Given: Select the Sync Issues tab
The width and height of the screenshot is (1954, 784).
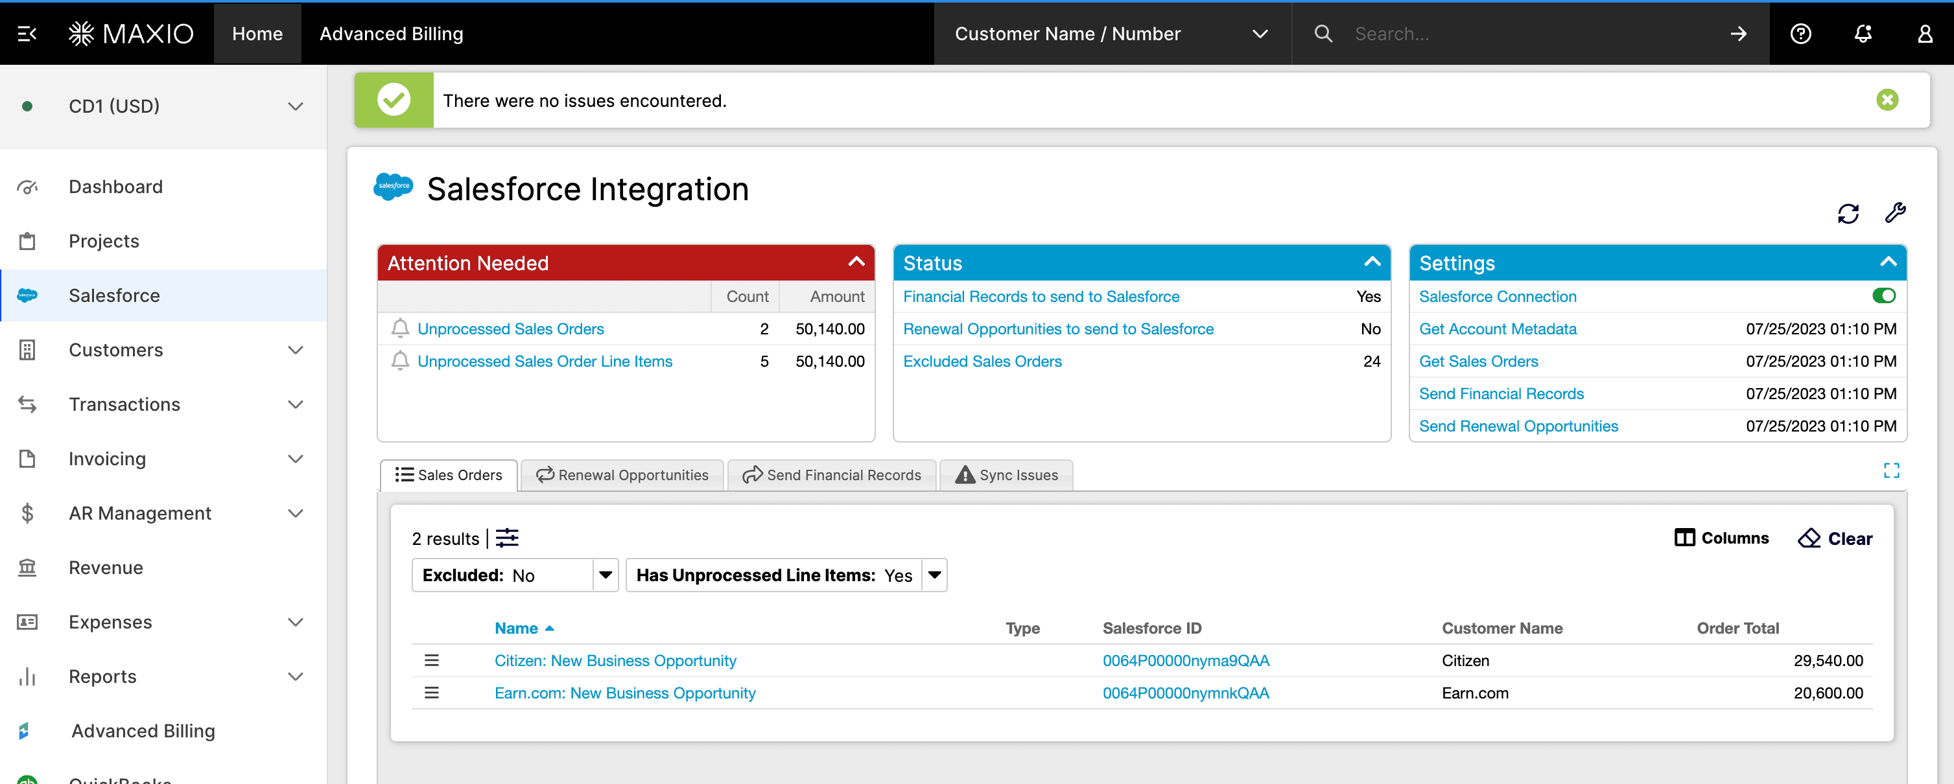Looking at the screenshot, I should click(1006, 476).
